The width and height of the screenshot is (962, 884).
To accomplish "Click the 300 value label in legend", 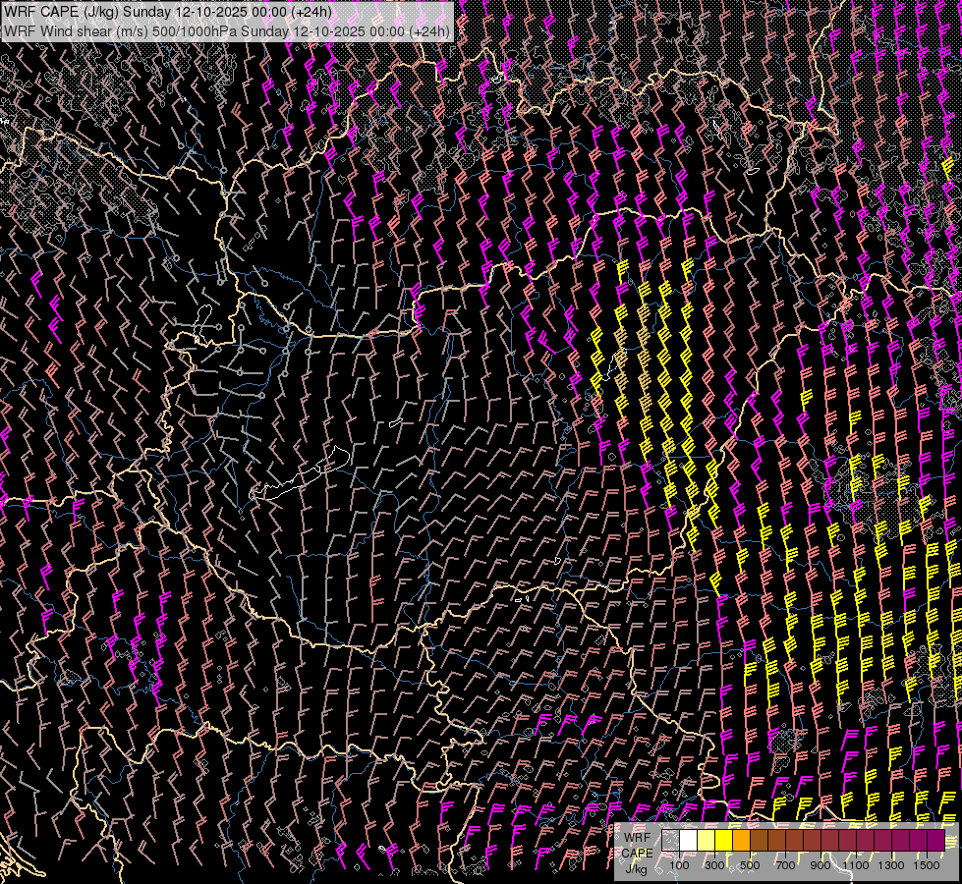I will tap(714, 865).
